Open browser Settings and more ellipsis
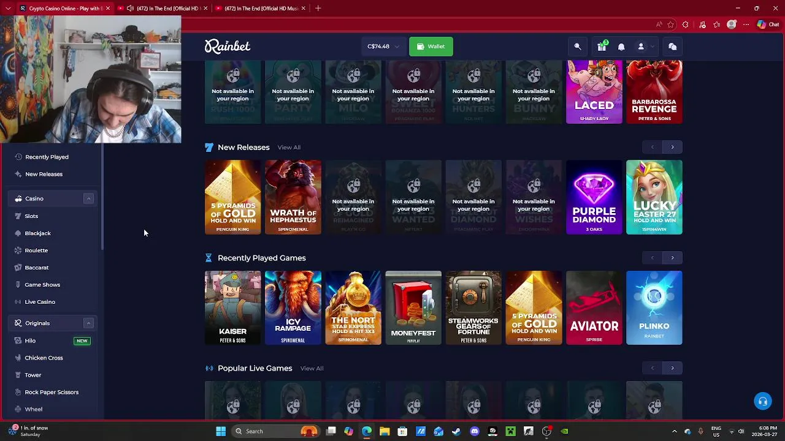 (746, 24)
